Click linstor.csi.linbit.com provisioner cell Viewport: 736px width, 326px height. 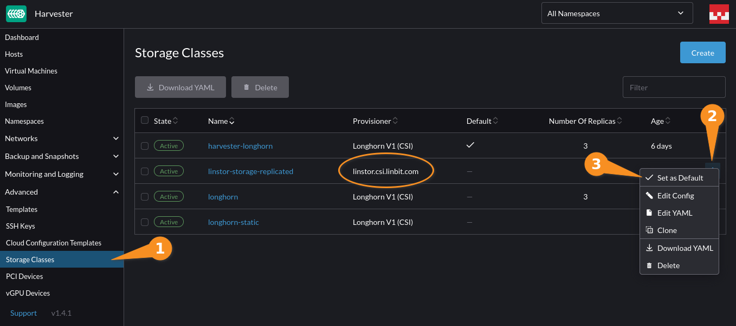[385, 171]
